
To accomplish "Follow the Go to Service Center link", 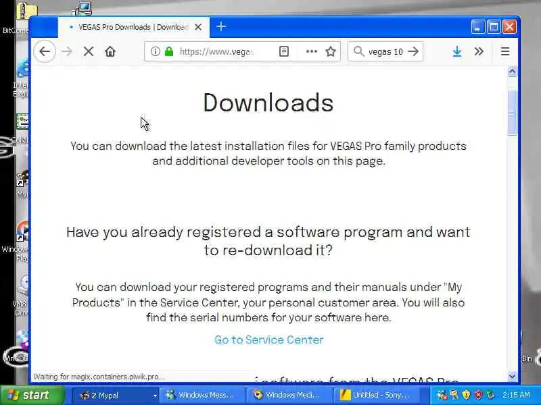I will [x=269, y=340].
